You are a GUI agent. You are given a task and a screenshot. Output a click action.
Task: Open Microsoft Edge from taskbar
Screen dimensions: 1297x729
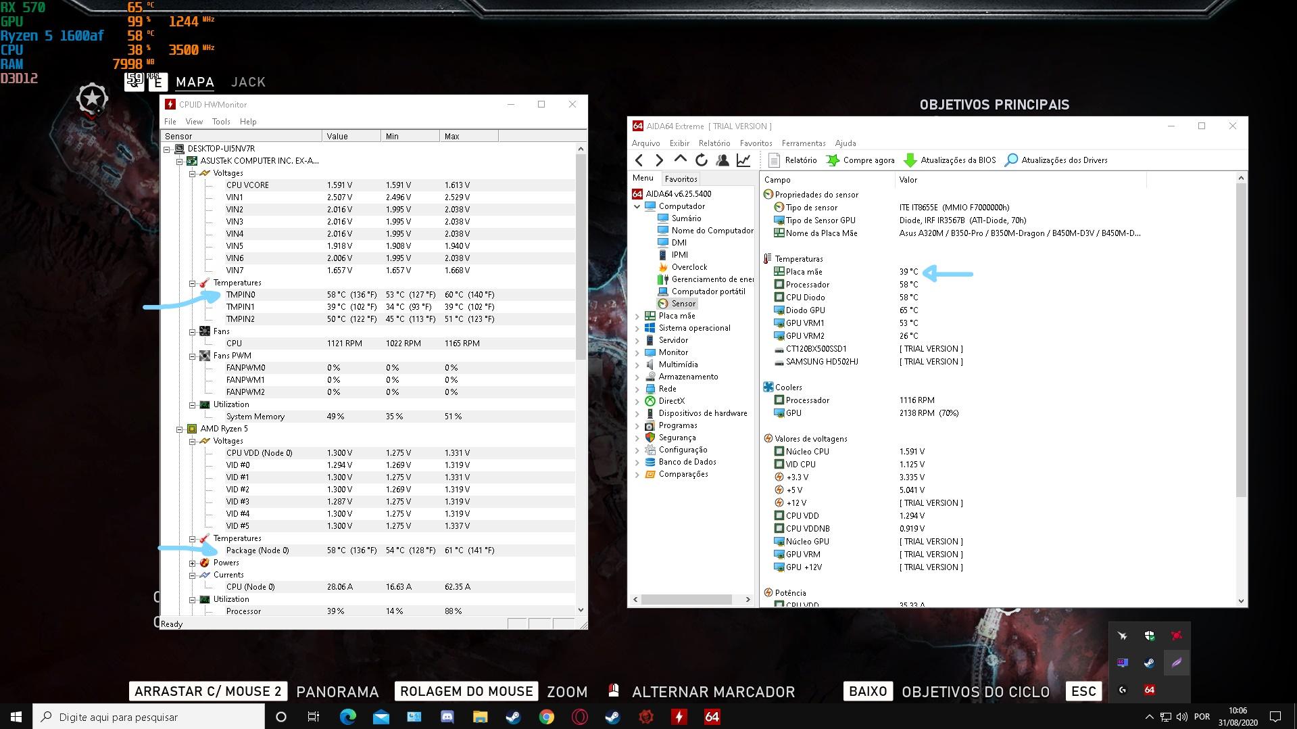347,717
